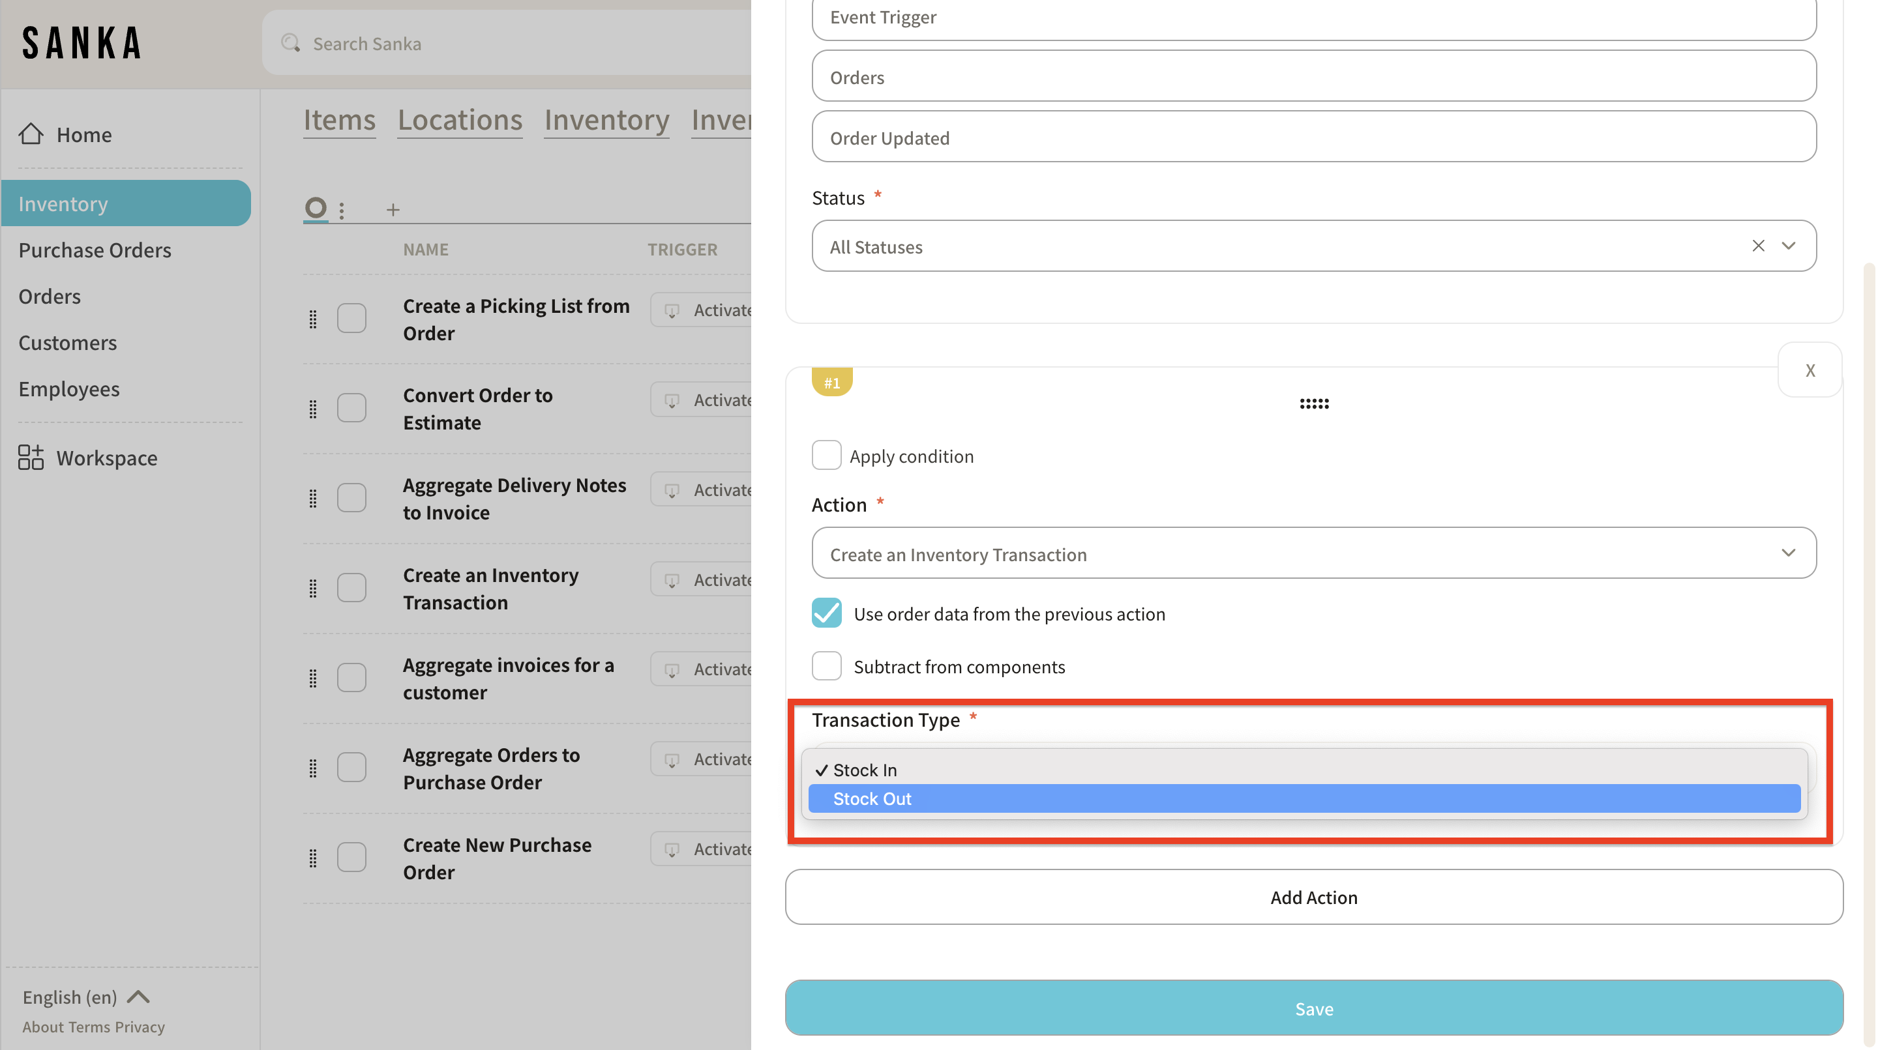Image resolution: width=1878 pixels, height=1050 pixels.
Task: Open Purchase Orders in sidebar
Action: click(95, 250)
